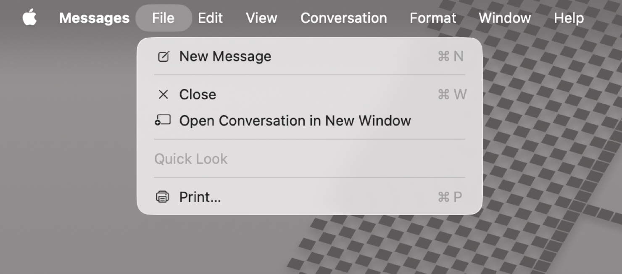This screenshot has width=622, height=274.
Task: Open the Conversation menu
Action: click(343, 18)
